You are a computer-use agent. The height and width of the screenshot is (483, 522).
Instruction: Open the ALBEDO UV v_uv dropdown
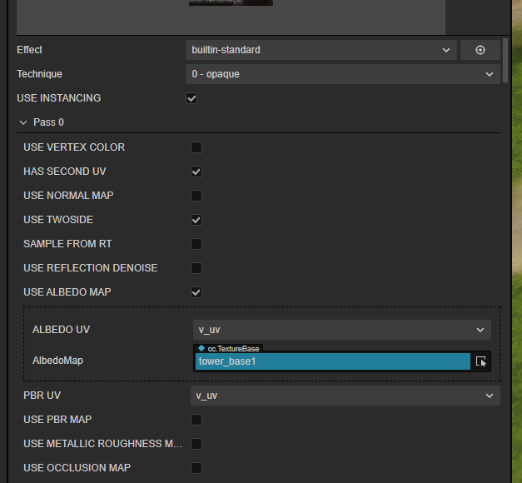tap(341, 330)
